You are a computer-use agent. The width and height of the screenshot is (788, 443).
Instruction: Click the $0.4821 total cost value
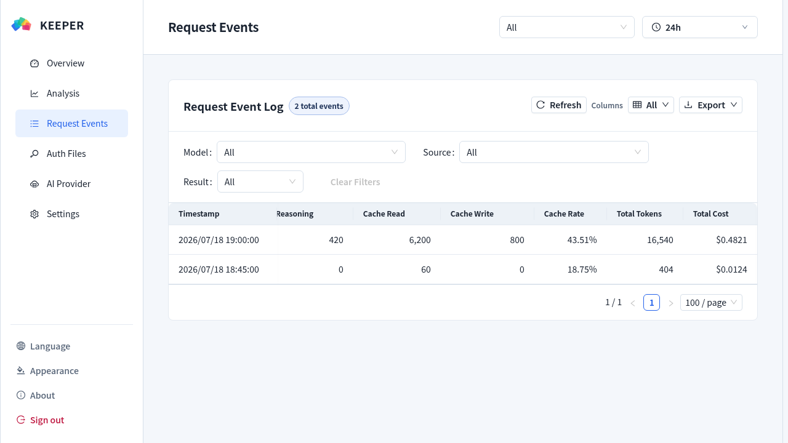click(x=731, y=240)
